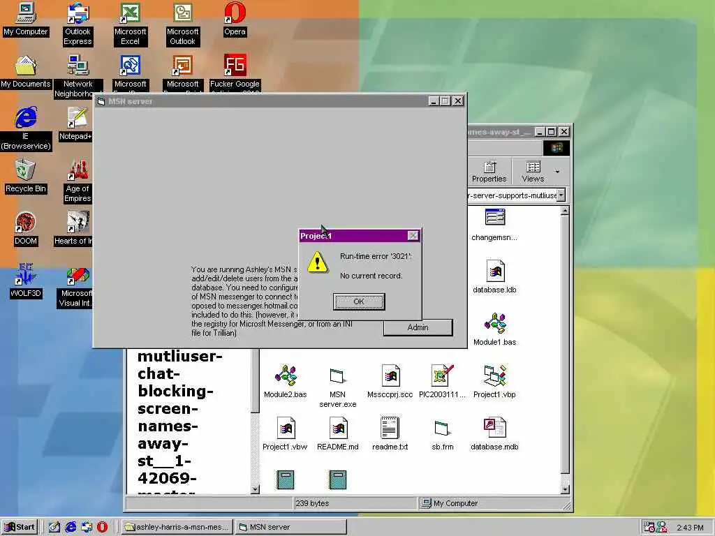The width and height of the screenshot is (715, 536).
Task: Click the explorer vertical scrollbar down arrow
Action: tap(565, 489)
